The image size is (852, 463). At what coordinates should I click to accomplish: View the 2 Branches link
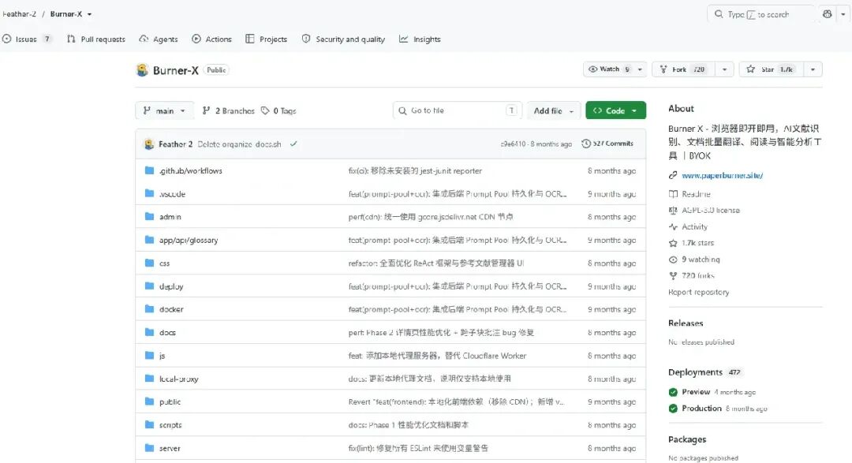(x=229, y=110)
